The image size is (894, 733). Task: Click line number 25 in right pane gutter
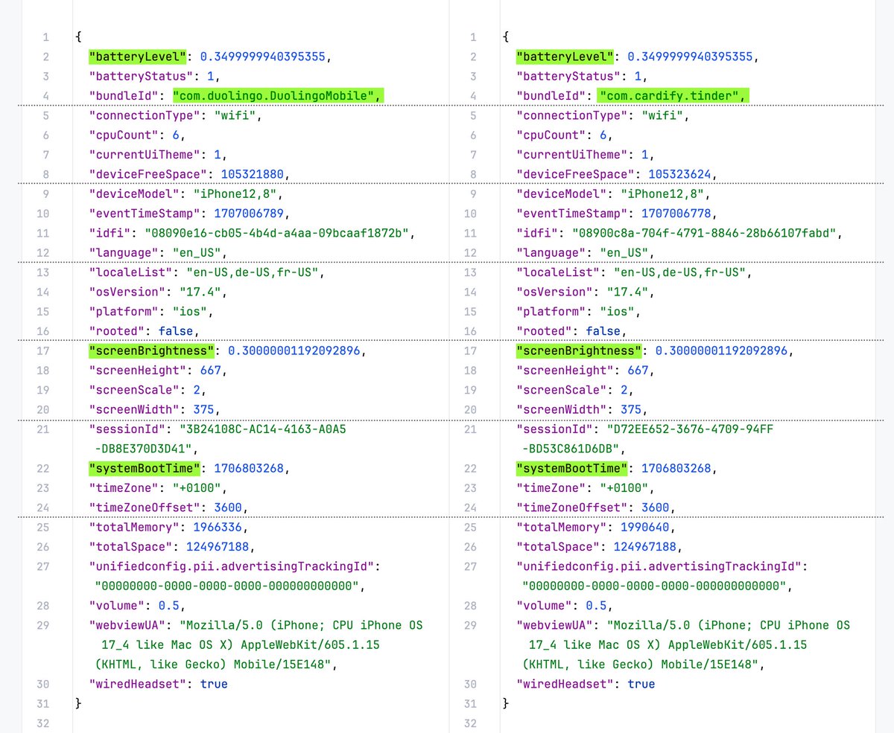click(x=471, y=528)
